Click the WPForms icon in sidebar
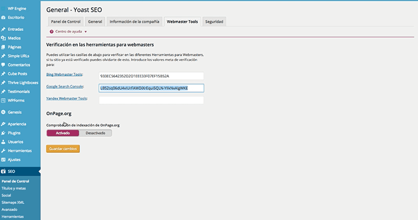This screenshot has height=220, width=418. click(x=3, y=101)
